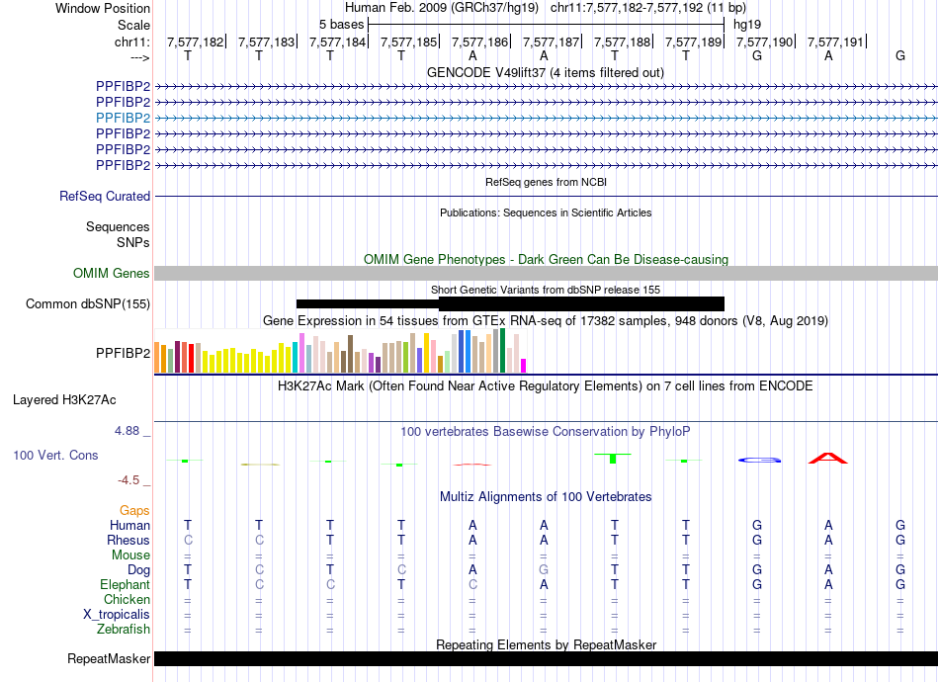Viewport: 939px width, 682px height.
Task: Click the ---> strand direction arrow label
Action: 140,57
